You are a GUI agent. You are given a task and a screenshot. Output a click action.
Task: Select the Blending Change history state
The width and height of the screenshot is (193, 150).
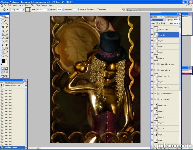13,147
